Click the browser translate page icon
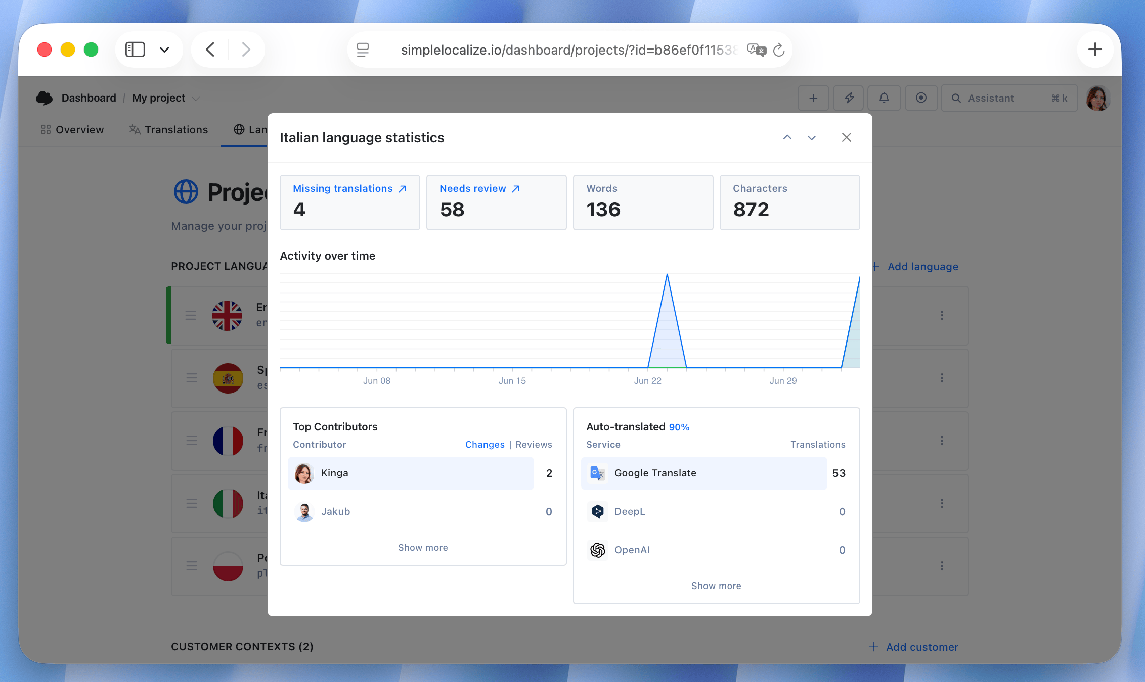This screenshot has height=682, width=1145. click(x=757, y=50)
